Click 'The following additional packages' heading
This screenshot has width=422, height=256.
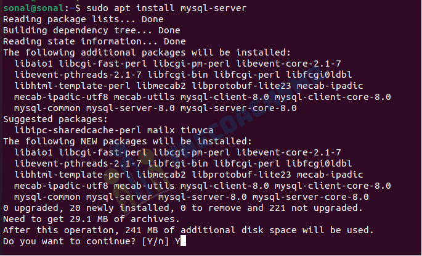click(147, 52)
